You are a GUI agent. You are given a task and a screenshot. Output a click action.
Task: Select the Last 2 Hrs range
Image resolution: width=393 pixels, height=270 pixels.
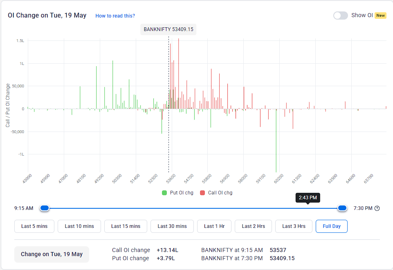[253, 226]
